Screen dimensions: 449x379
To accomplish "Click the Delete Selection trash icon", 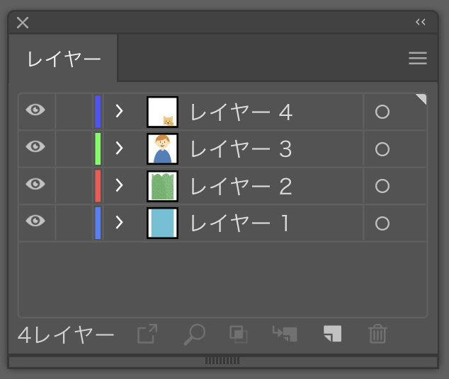I will (377, 334).
